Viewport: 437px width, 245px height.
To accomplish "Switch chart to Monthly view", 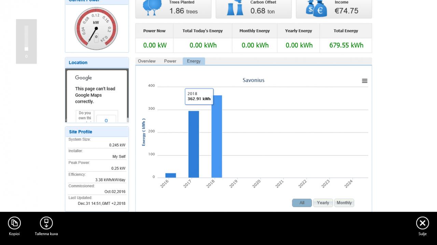I will [344, 203].
